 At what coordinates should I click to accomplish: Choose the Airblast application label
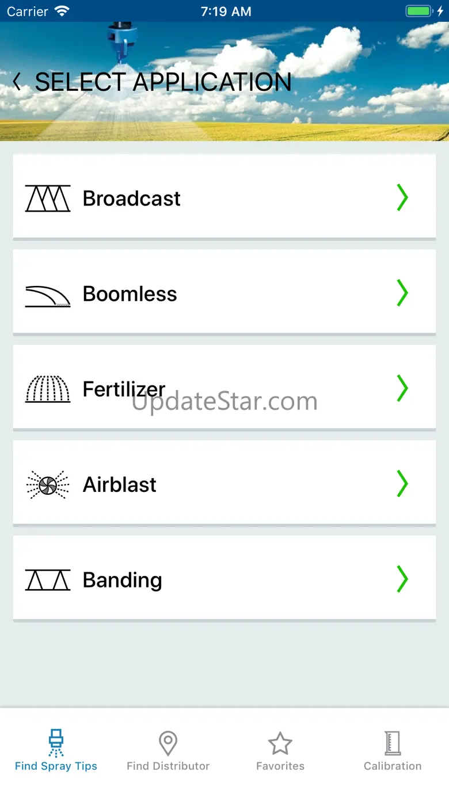[120, 485]
